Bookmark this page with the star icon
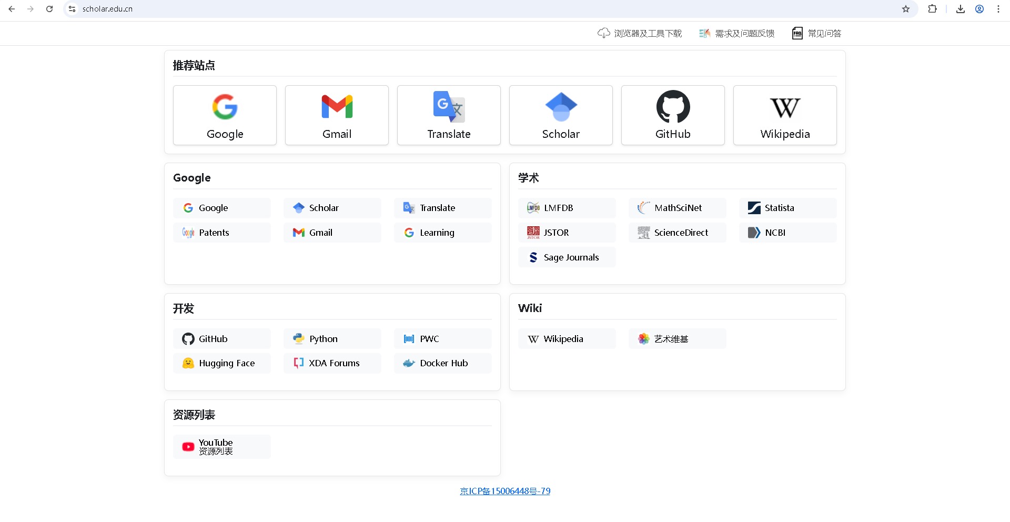This screenshot has width=1010, height=522. coord(906,9)
